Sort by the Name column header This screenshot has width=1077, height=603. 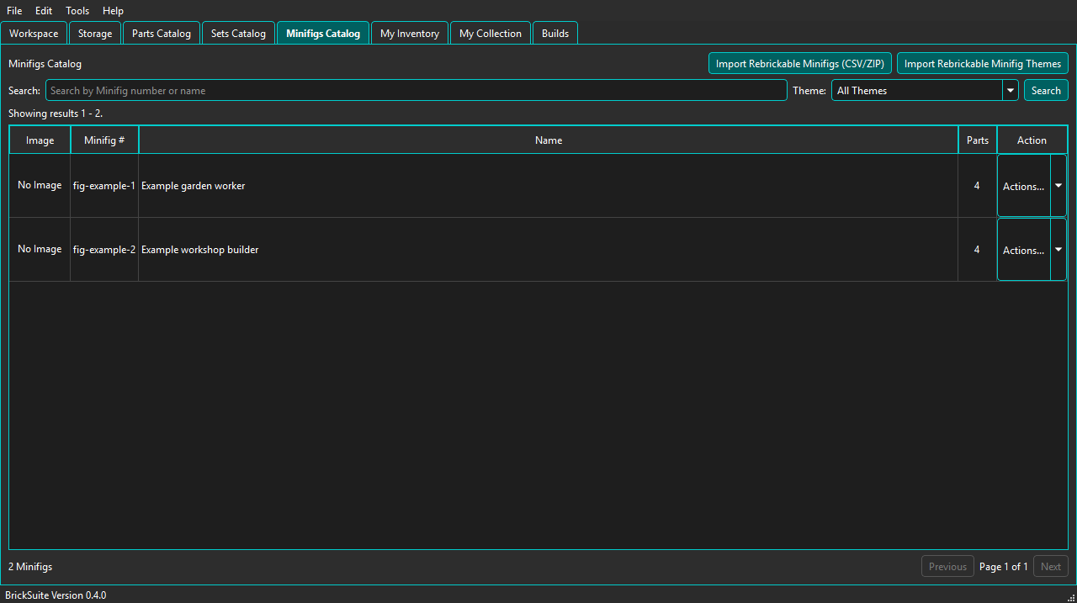(549, 140)
